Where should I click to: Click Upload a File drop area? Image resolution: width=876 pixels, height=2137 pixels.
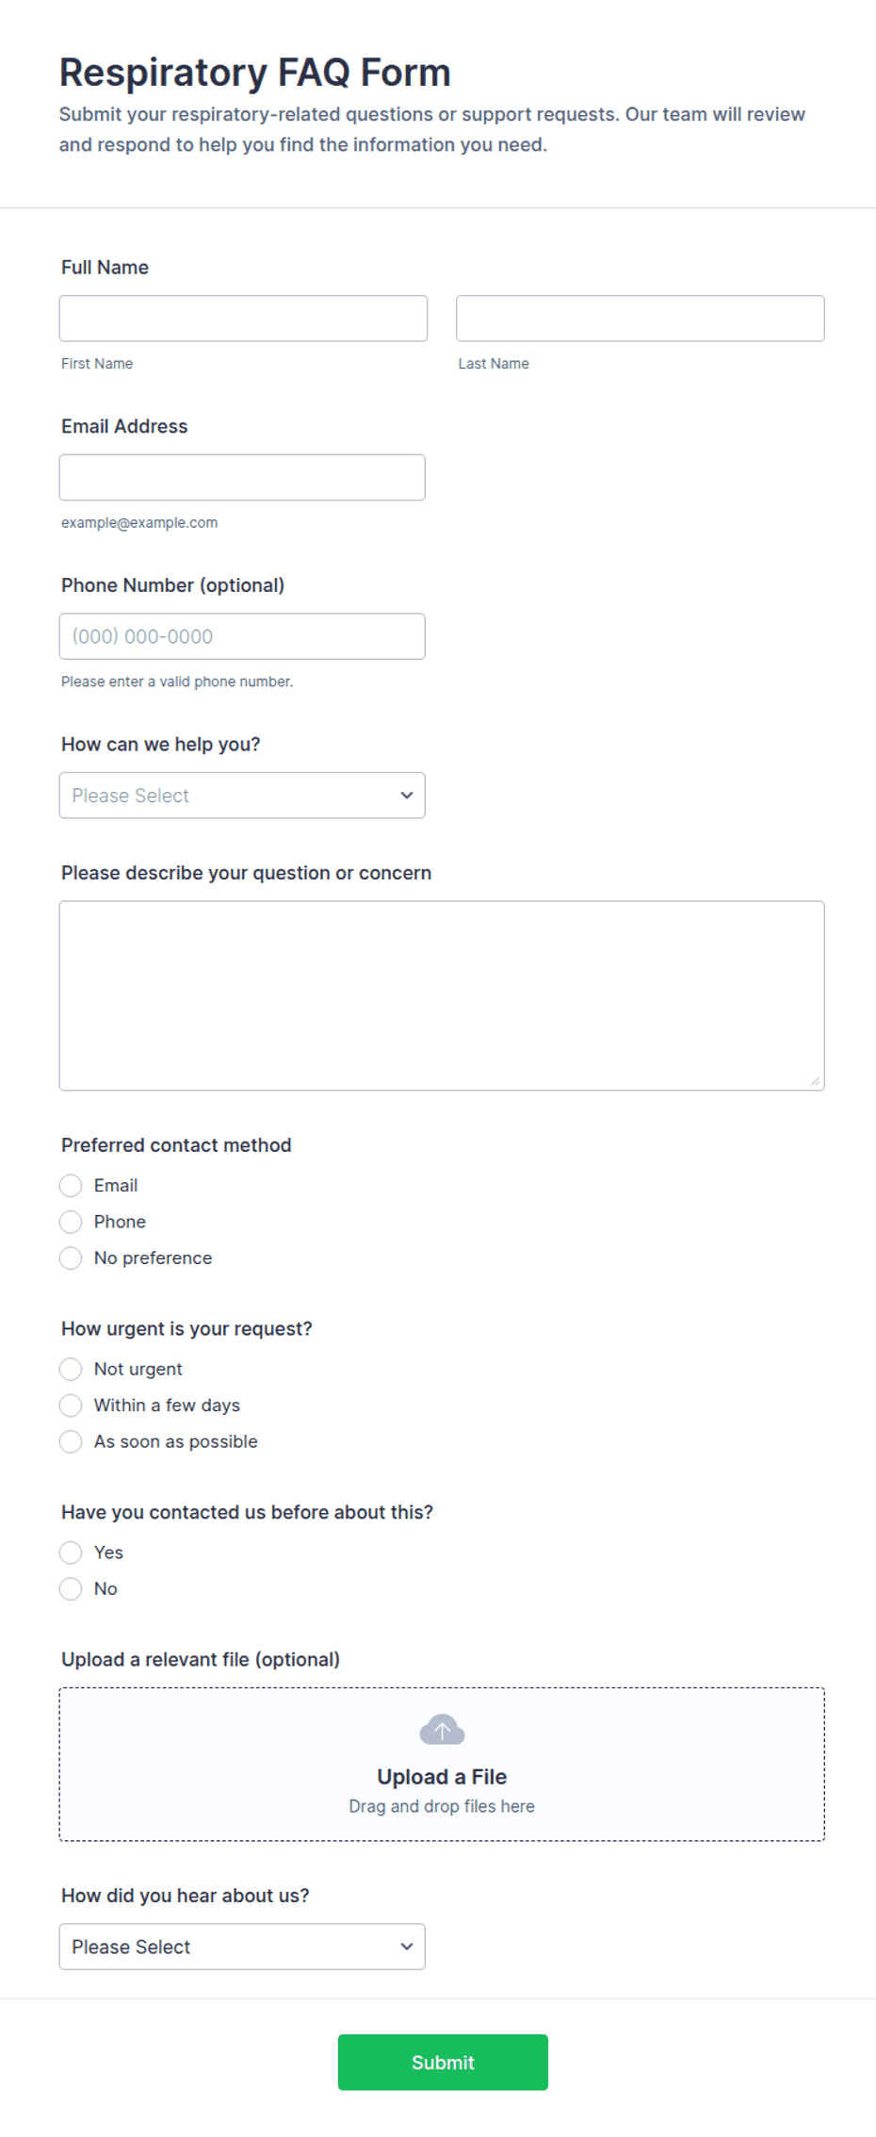pyautogui.click(x=442, y=1764)
